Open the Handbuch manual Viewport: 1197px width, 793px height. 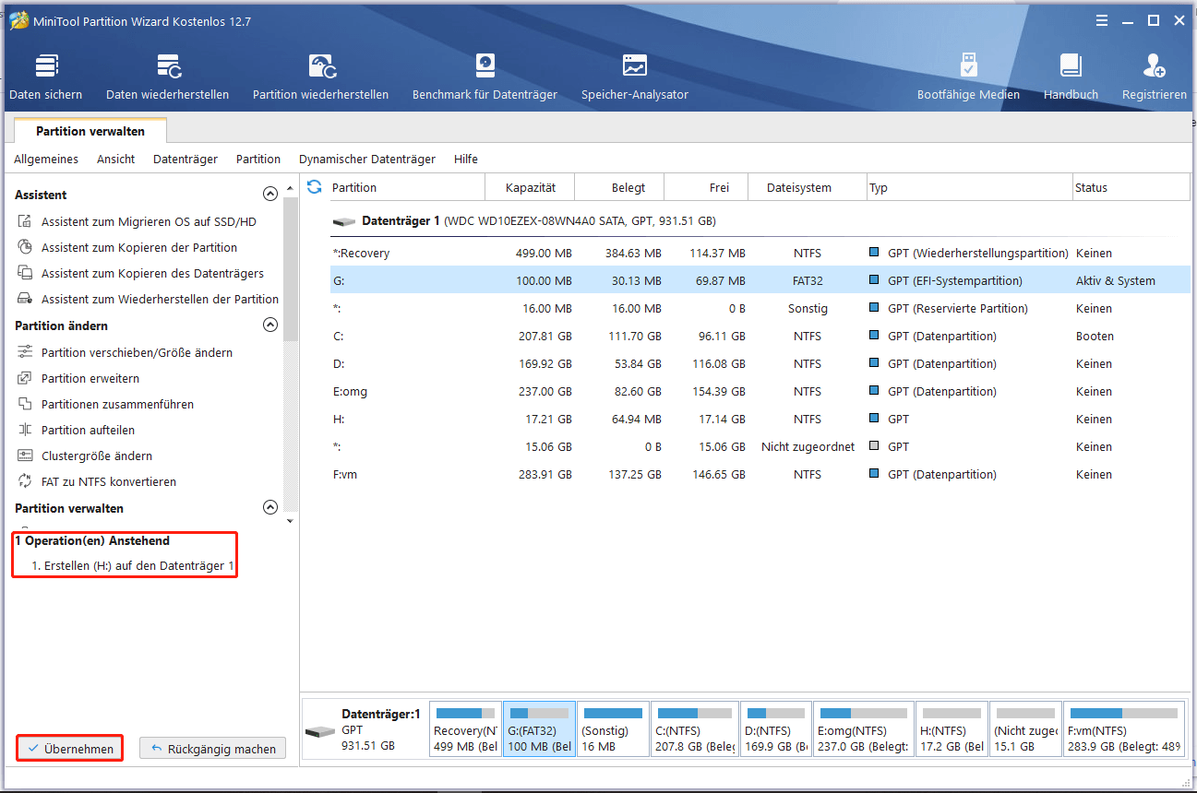1071,77
